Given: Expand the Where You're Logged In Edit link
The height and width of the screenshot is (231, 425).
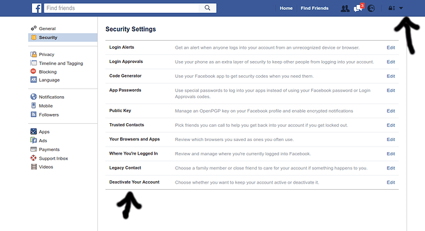Looking at the screenshot, I should tap(391, 154).
